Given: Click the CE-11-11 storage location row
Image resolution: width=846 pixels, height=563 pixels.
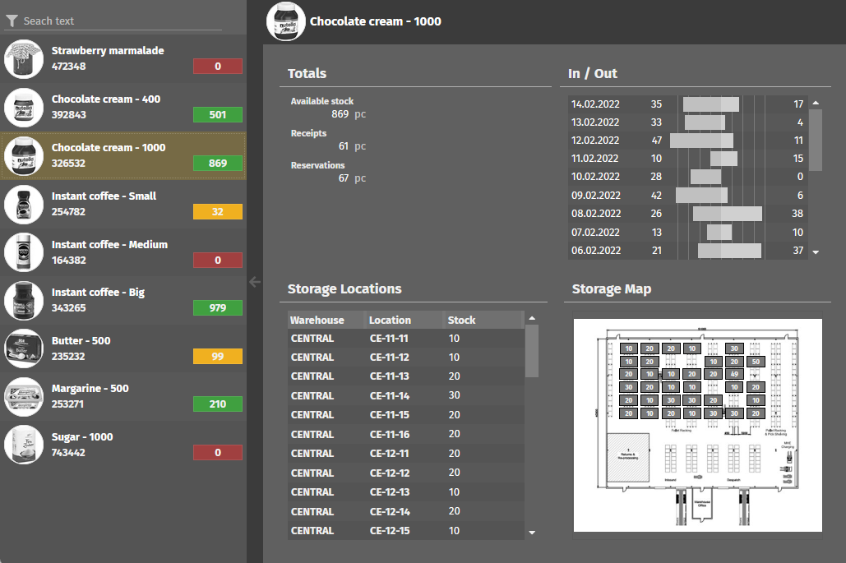Looking at the screenshot, I should click(403, 338).
